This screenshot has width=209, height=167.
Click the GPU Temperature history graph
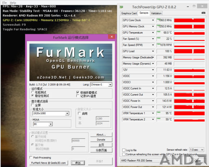click(x=189, y=33)
